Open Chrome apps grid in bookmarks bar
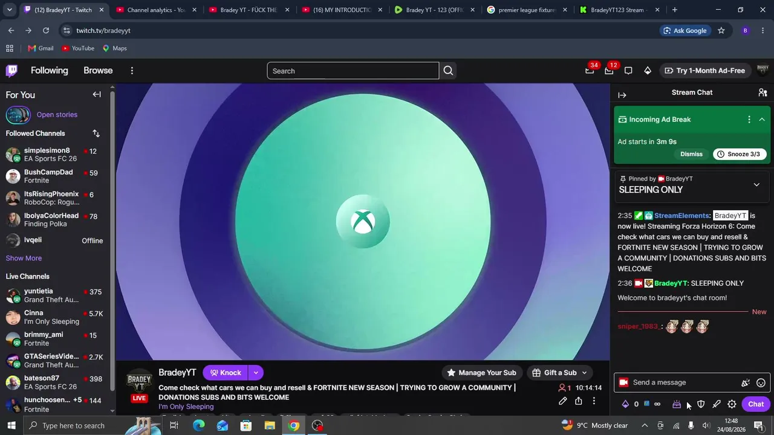Screen dimensions: 774x435 [10, 48]
